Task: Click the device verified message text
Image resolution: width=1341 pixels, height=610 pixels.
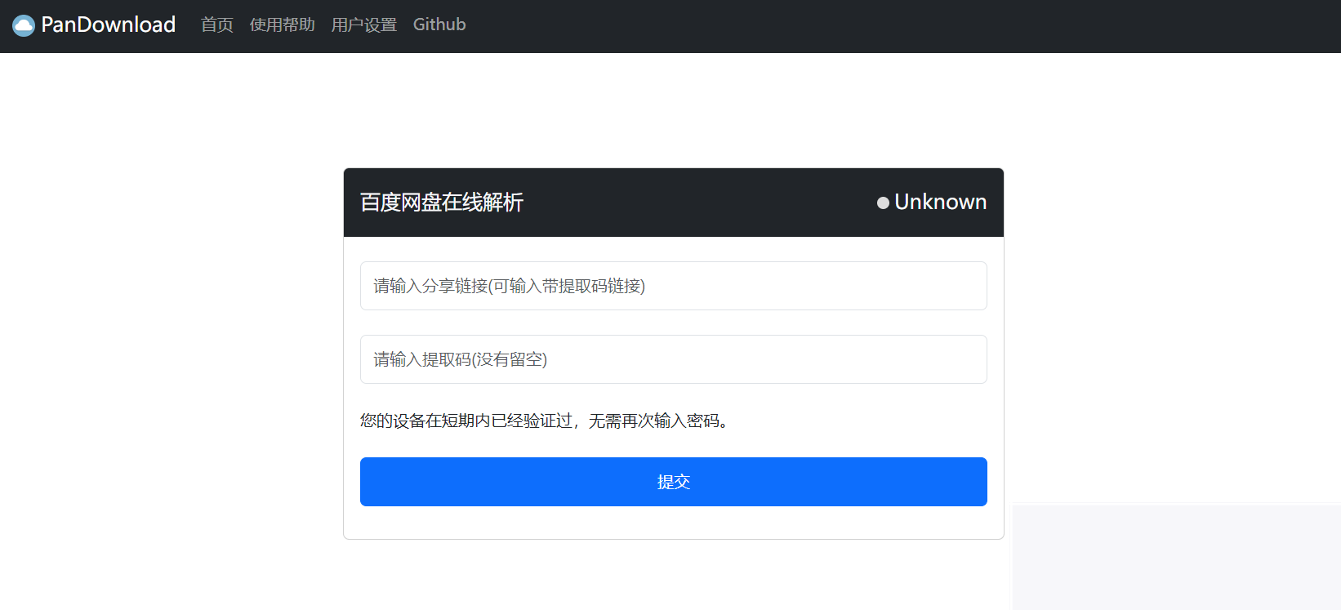Action: click(x=543, y=421)
